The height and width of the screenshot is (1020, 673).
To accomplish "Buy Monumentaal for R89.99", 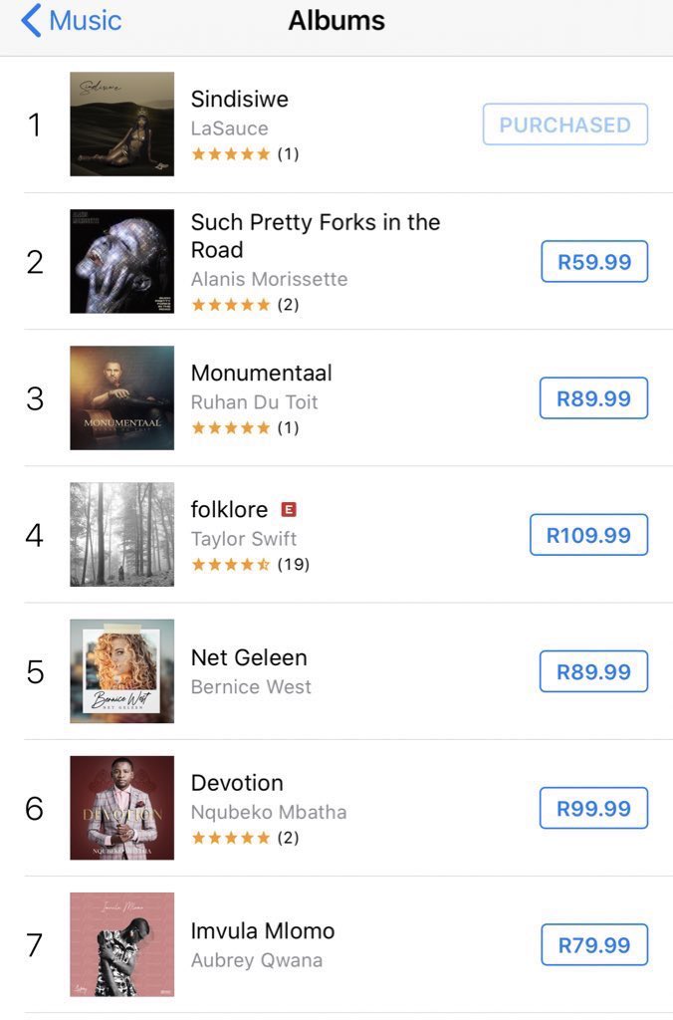I will click(x=593, y=398).
